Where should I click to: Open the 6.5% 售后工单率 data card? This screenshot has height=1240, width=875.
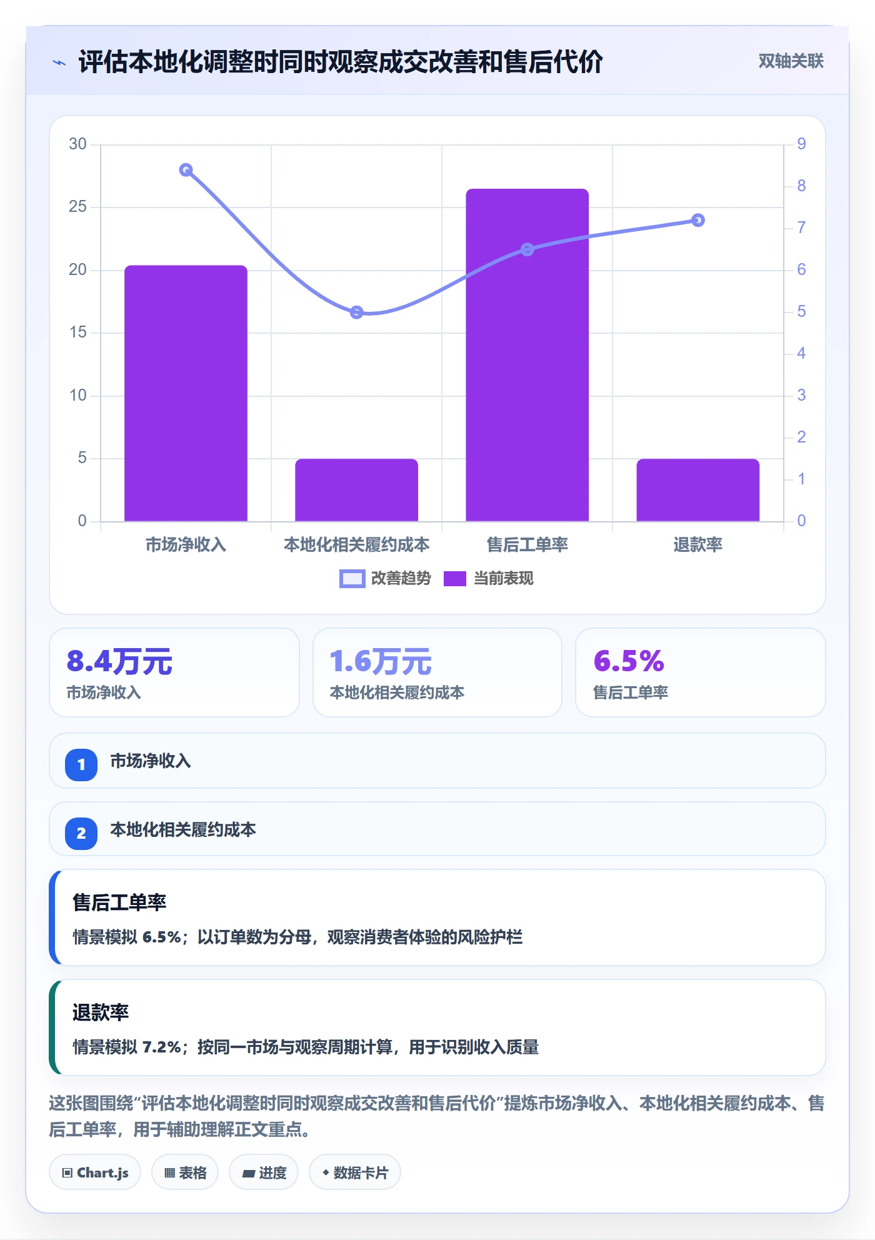pos(700,672)
